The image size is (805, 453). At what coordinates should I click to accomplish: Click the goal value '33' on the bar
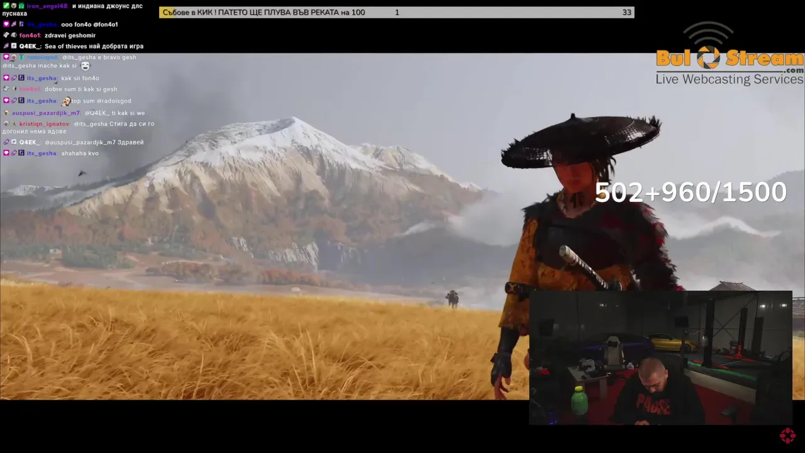tap(626, 12)
